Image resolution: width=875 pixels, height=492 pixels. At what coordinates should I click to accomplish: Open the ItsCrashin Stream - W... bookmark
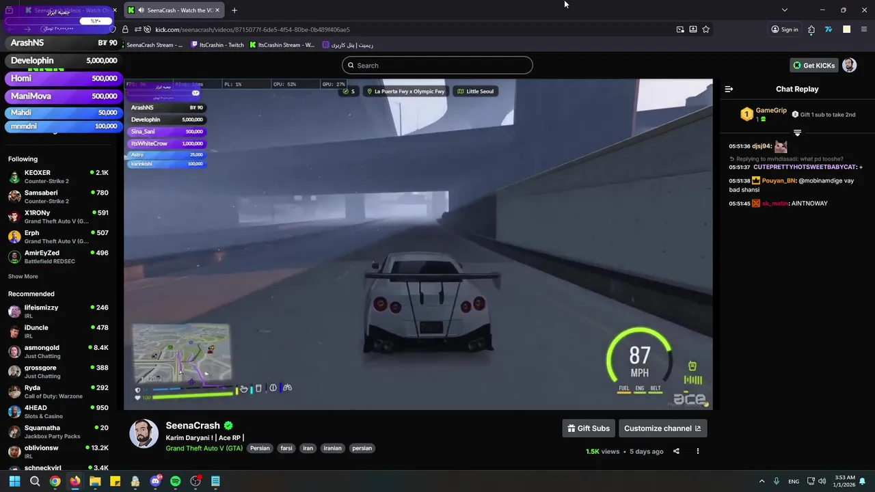(282, 45)
